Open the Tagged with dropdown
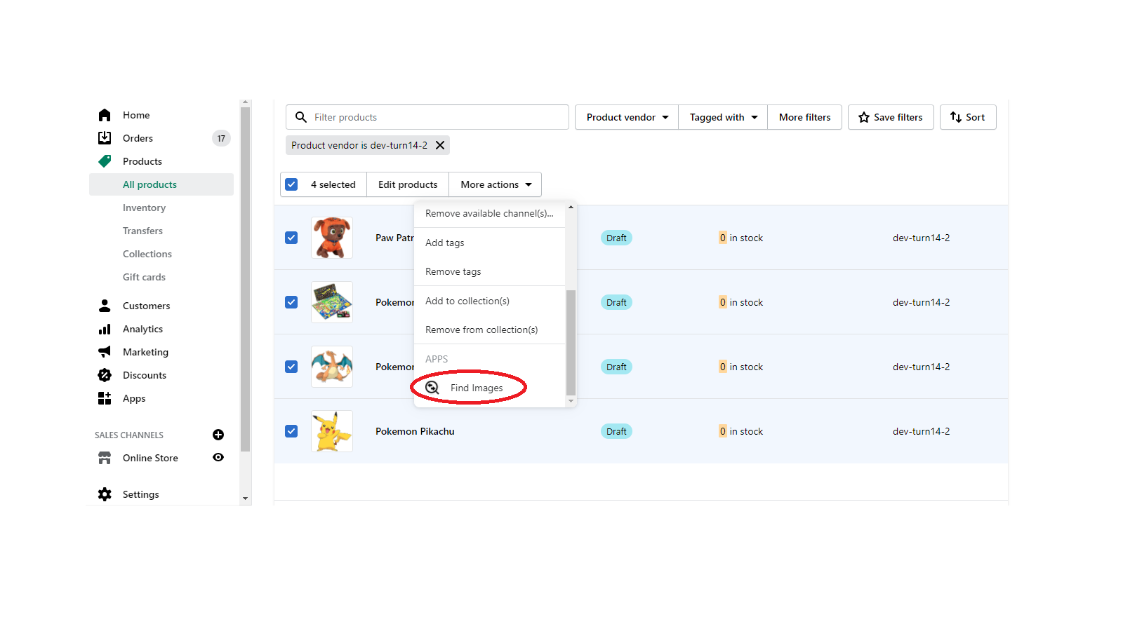 click(723, 117)
